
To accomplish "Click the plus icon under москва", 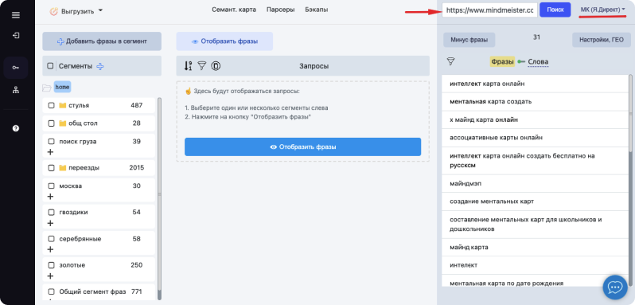I will click(51, 197).
